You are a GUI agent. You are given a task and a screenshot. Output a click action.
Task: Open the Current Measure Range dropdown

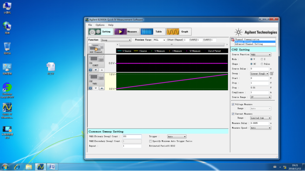[261, 118]
